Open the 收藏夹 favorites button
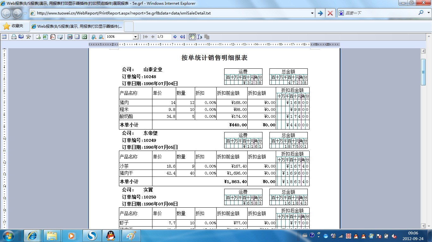The height and width of the screenshot is (242, 432). click(x=13, y=26)
